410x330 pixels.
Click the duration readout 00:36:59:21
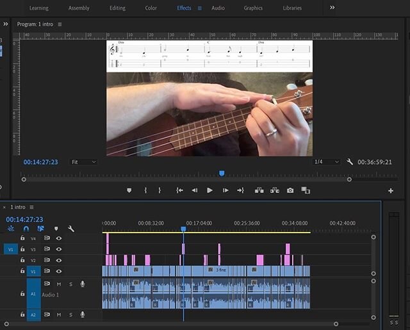[375, 162]
